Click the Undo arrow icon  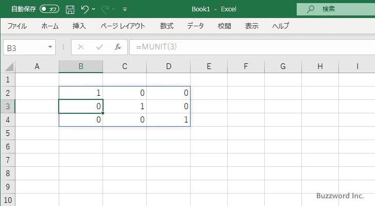point(84,9)
